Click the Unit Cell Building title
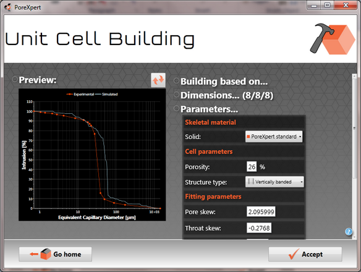The width and height of the screenshot is (361, 272). [x=100, y=39]
